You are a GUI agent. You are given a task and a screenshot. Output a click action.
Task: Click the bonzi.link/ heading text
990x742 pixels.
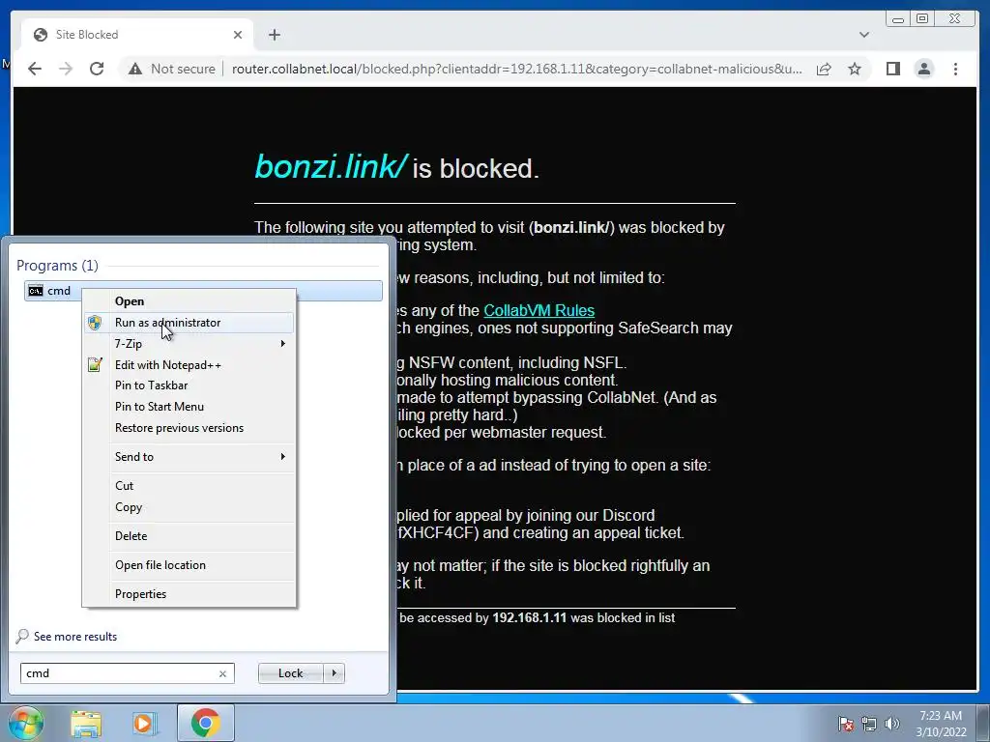pyautogui.click(x=331, y=166)
